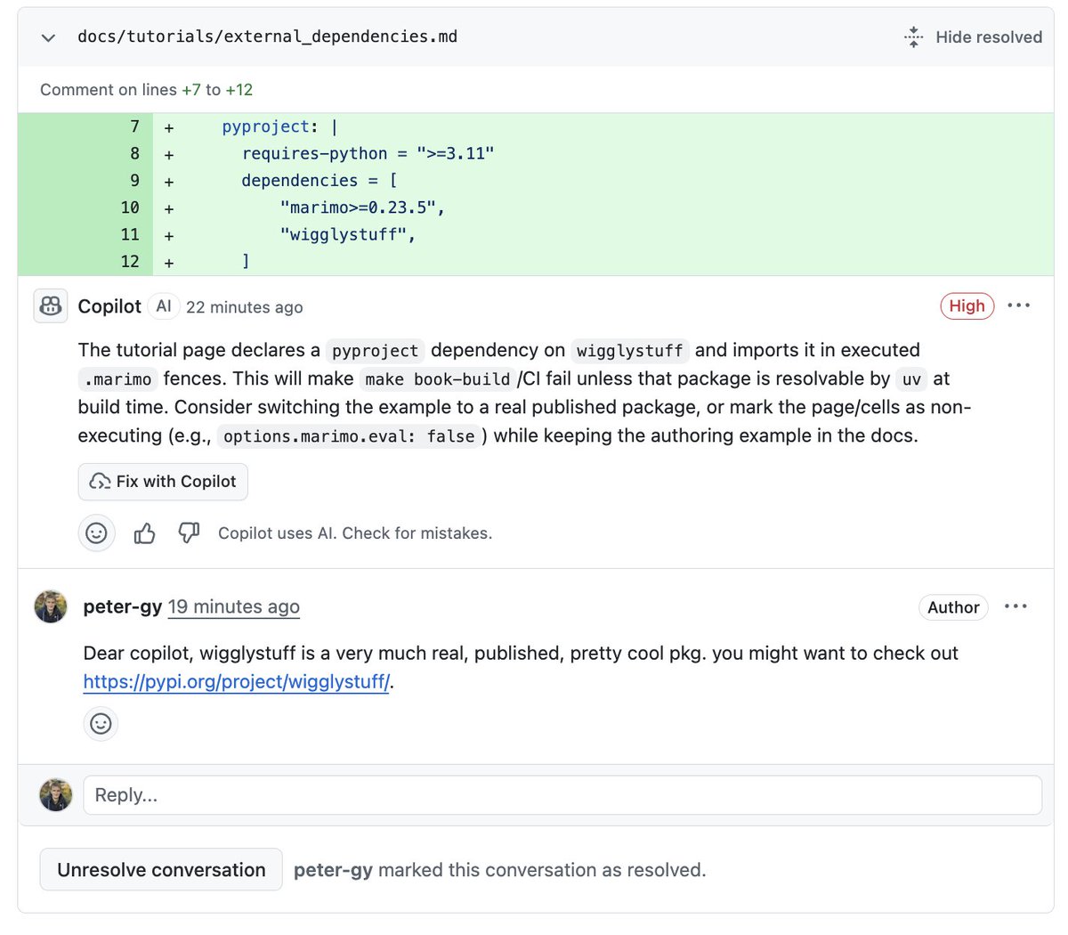Open the Copilot author name
This screenshot has width=1068, height=935.
[x=109, y=306]
